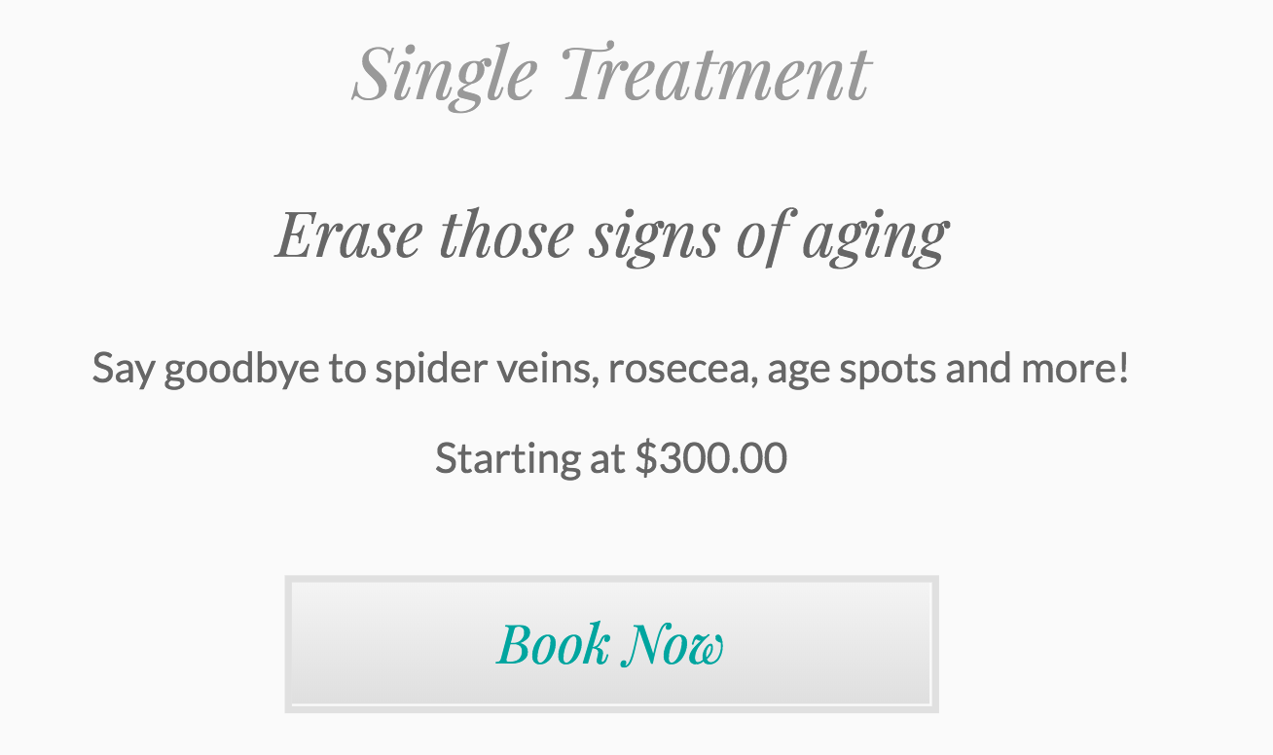This screenshot has width=1273, height=755.
Task: Click the word Single in the title
Action: pos(445,76)
